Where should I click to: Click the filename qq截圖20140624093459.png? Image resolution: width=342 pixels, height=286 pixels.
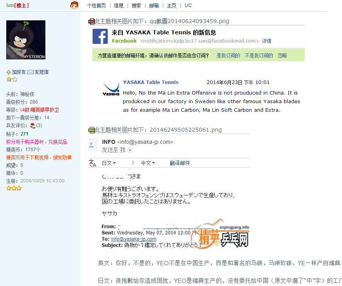pyautogui.click(x=189, y=21)
